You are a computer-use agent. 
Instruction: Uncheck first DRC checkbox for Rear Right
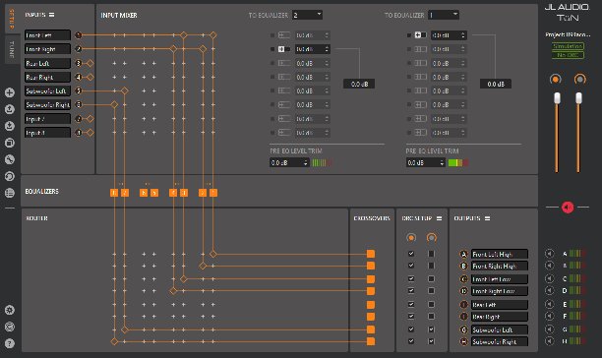411,316
